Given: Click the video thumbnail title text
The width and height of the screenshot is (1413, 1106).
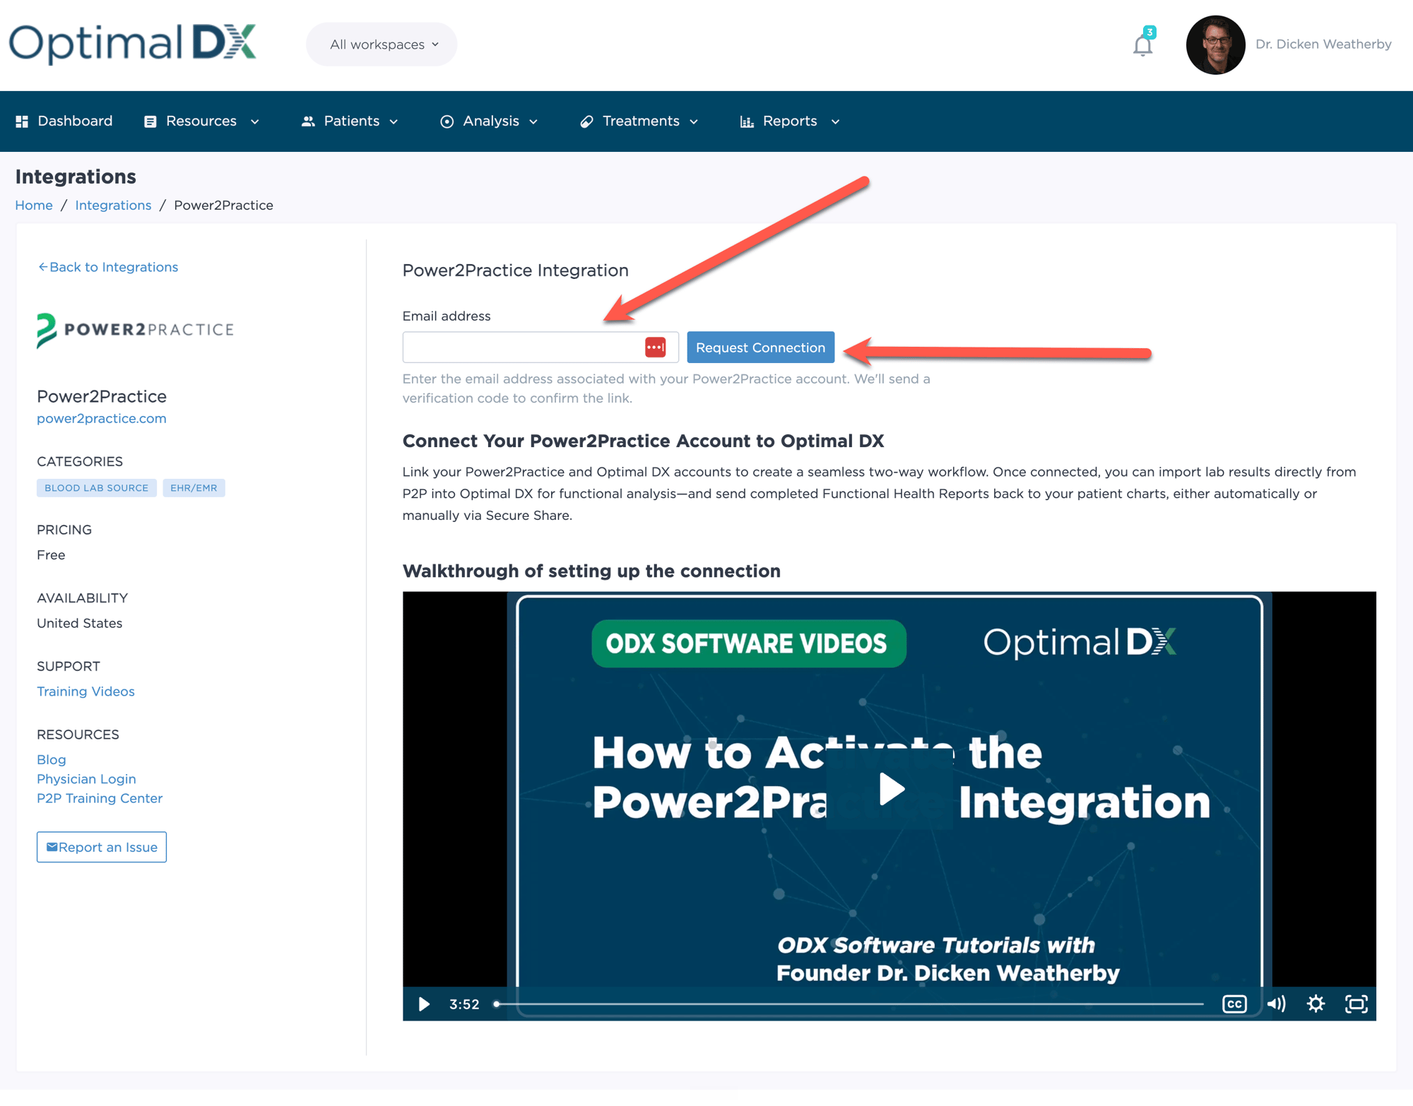Looking at the screenshot, I should [x=901, y=777].
